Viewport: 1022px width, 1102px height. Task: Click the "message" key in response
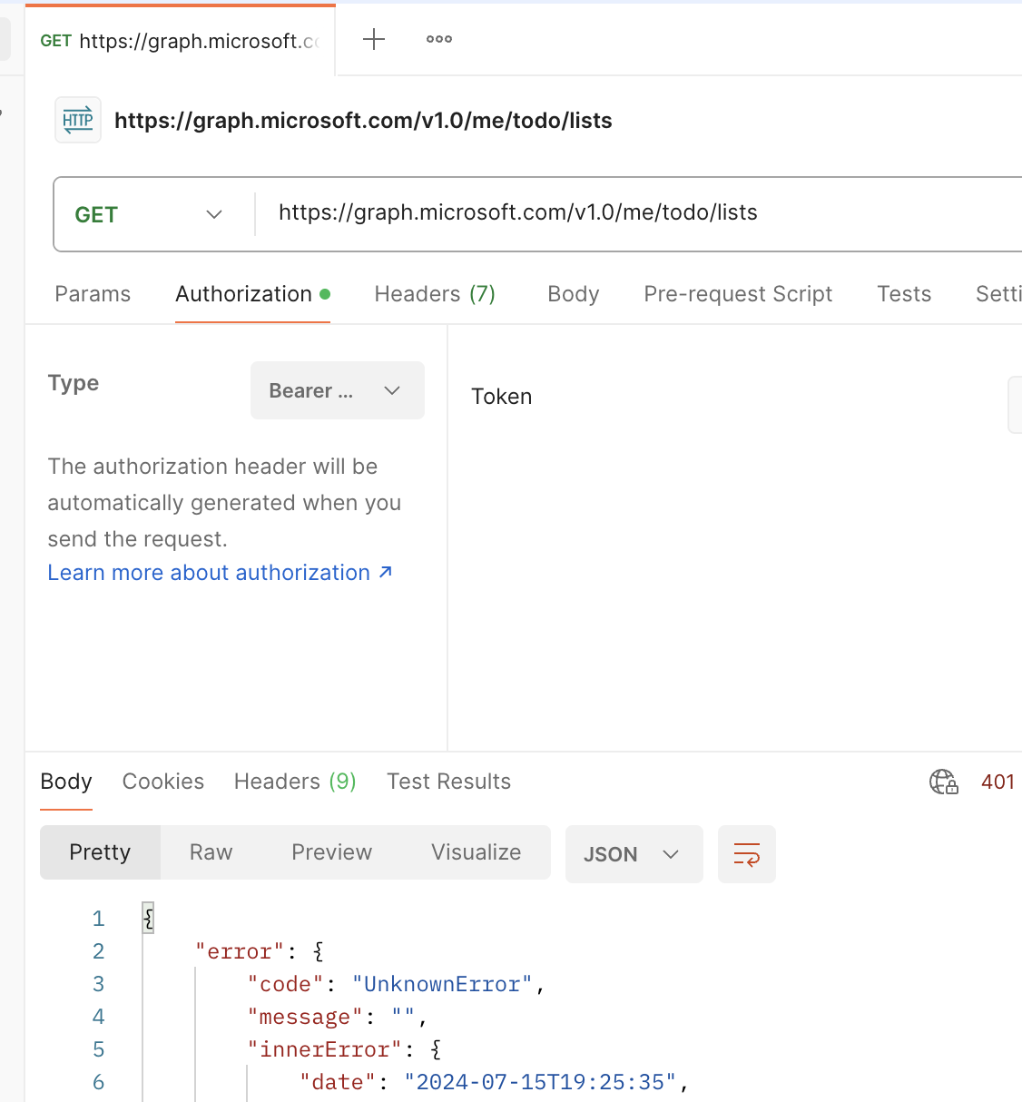[x=305, y=1017]
